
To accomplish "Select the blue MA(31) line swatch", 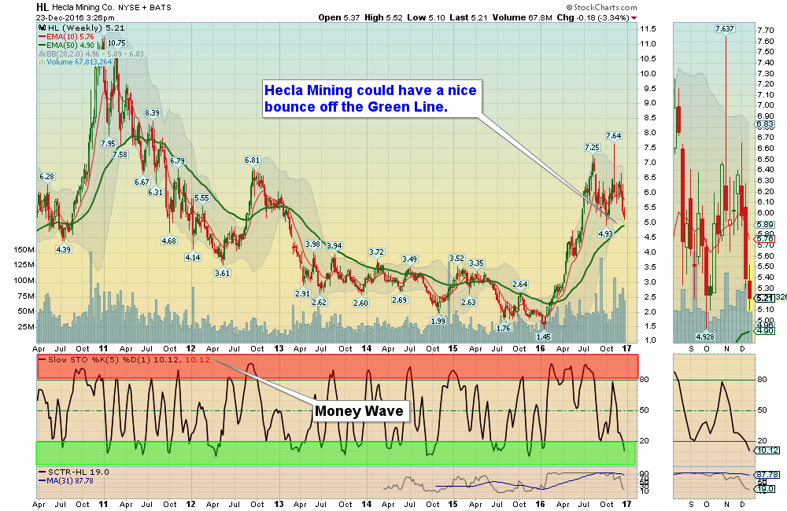I will 42,481.
